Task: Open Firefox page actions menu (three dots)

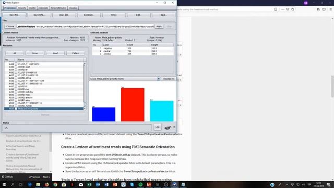Action: 283,9
